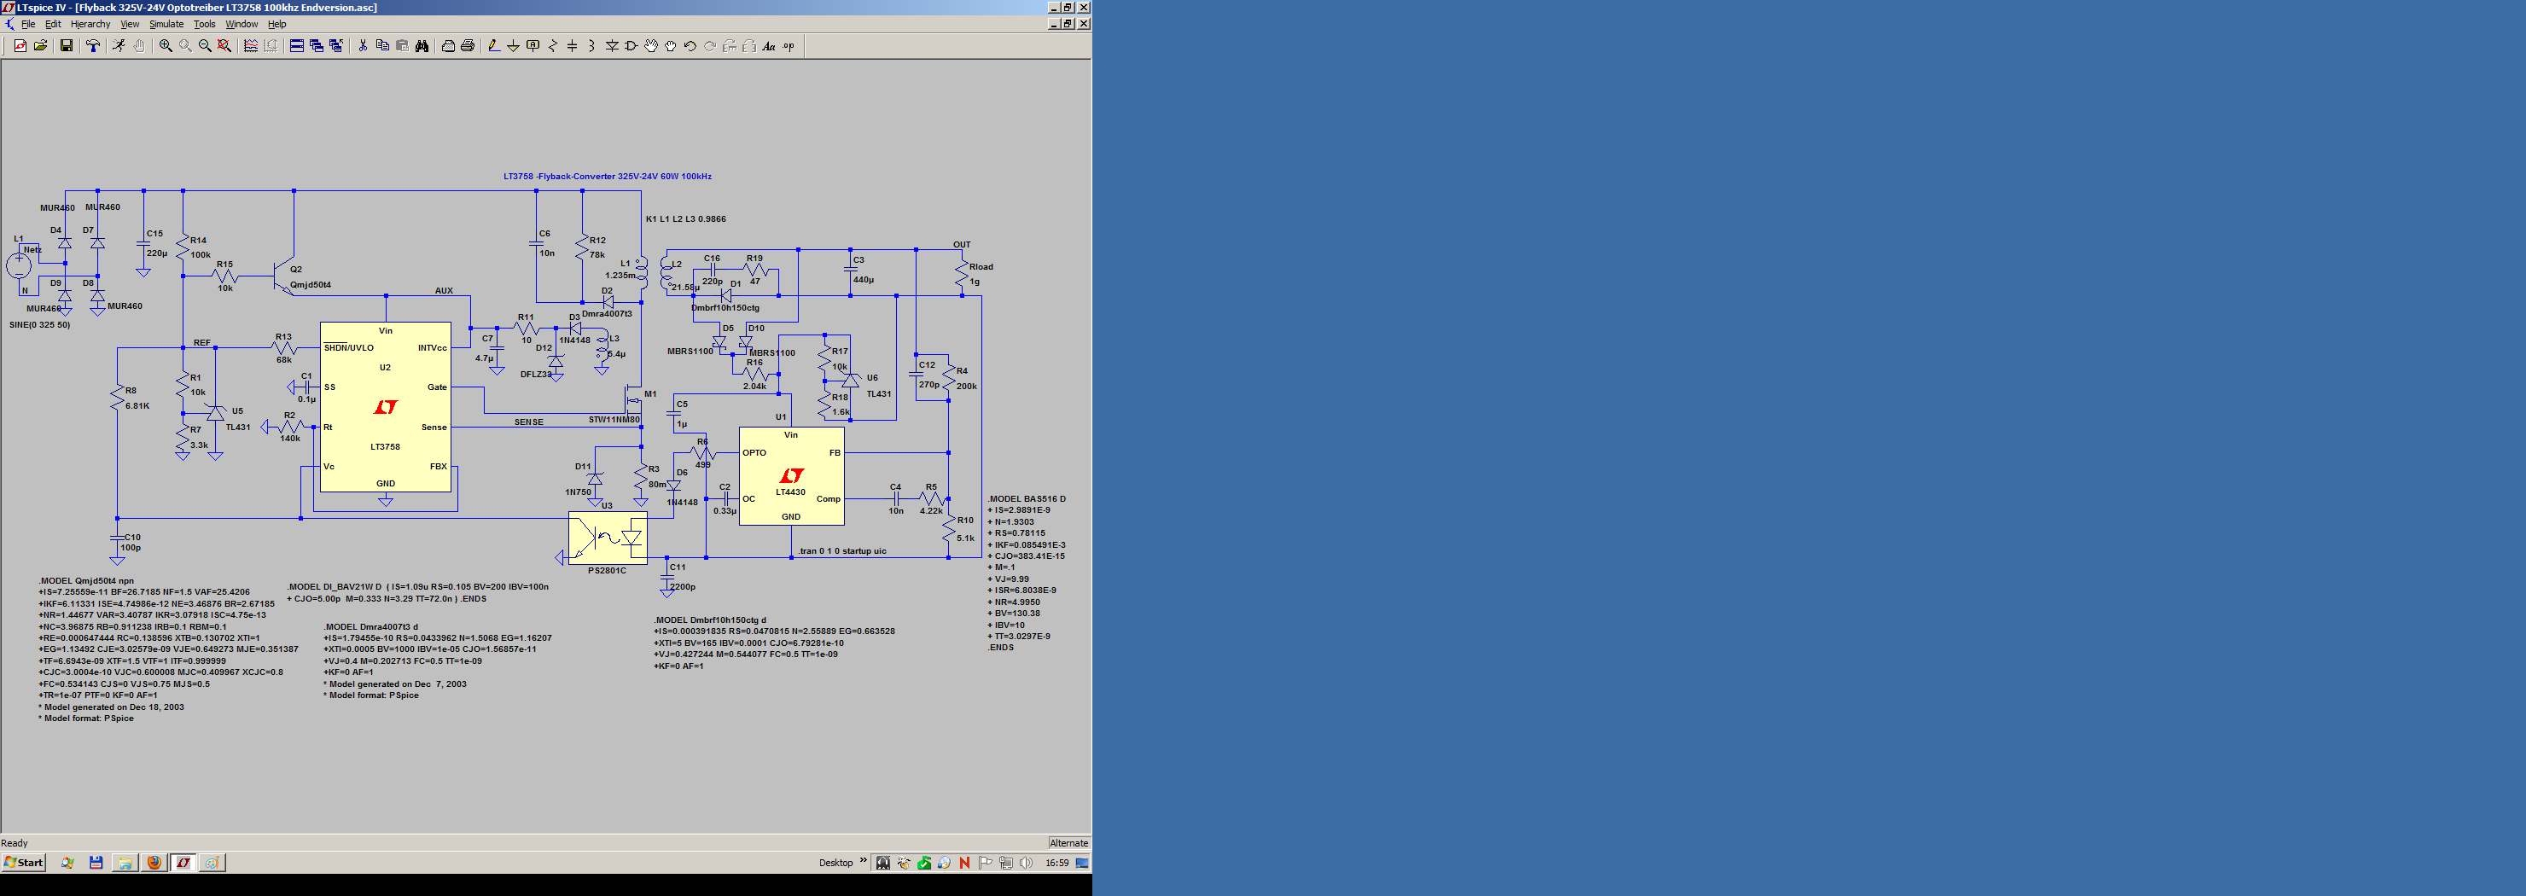2526x896 pixels.
Task: Create a new schematic from the toolbar
Action: (x=20, y=46)
